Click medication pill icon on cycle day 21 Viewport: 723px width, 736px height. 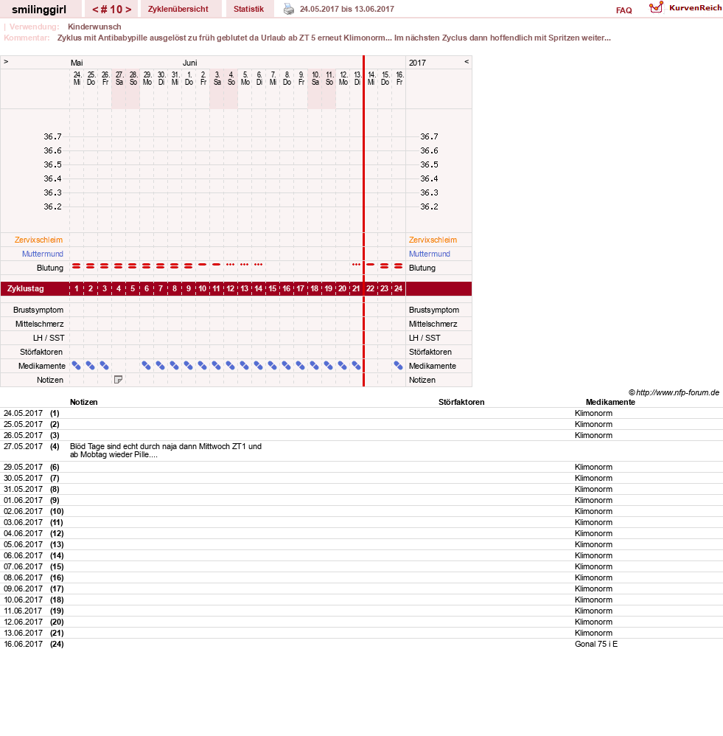coord(356,366)
